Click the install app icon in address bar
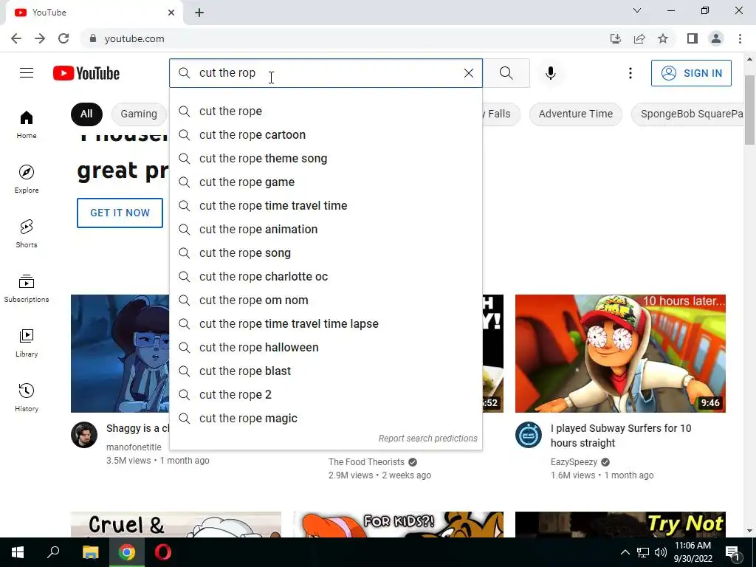756x567 pixels. click(616, 38)
